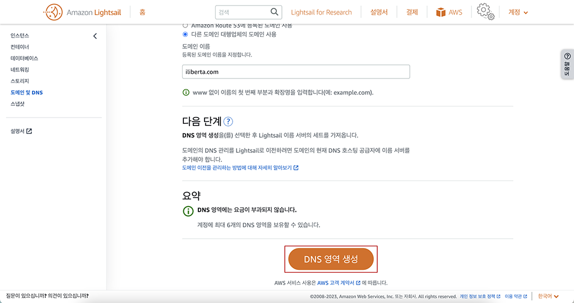Open Lightsail for Research

pyautogui.click(x=321, y=12)
